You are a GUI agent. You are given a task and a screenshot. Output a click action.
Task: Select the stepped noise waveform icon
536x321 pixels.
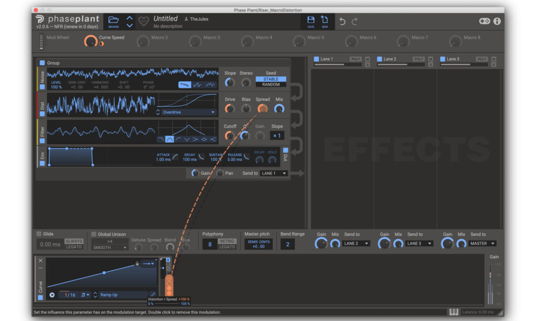click(x=197, y=85)
